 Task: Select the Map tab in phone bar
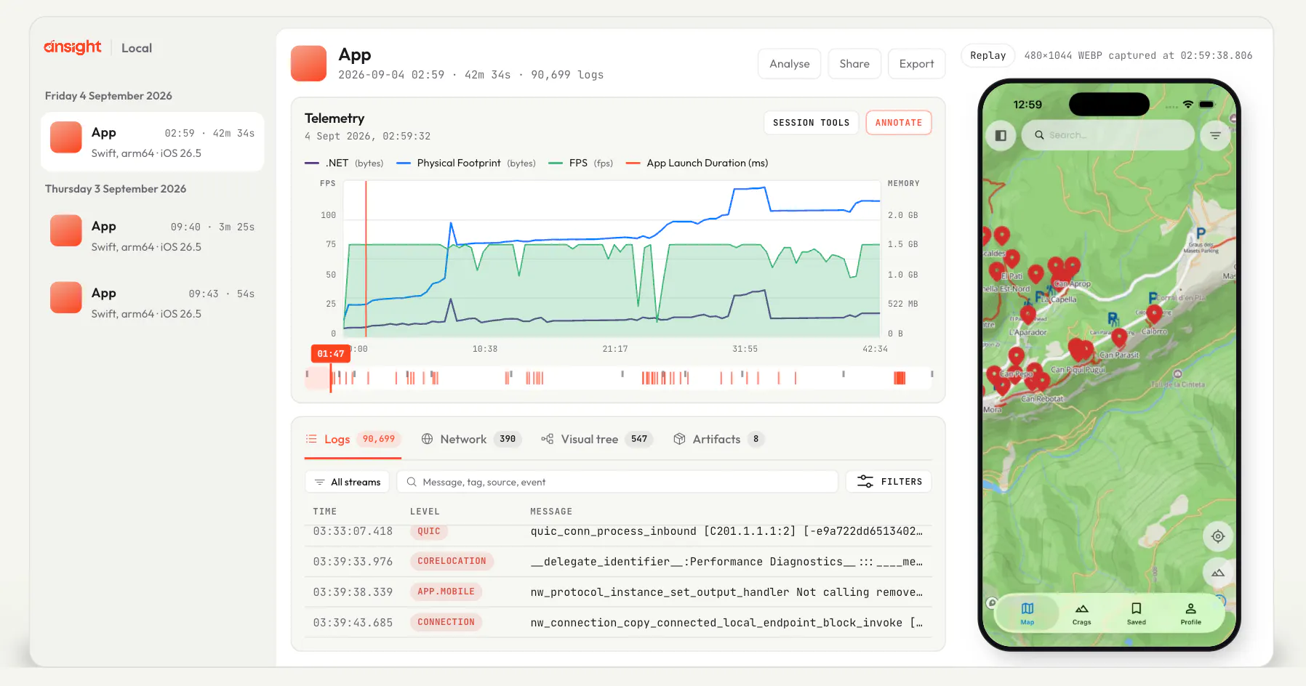(x=1027, y=613)
